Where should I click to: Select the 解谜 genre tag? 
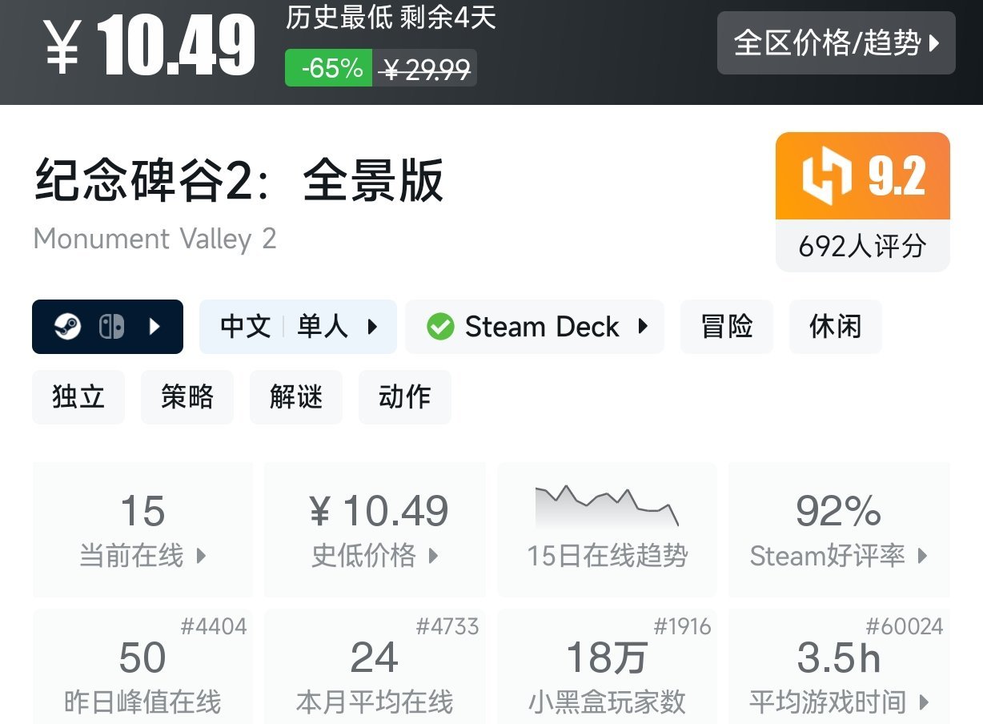(296, 397)
